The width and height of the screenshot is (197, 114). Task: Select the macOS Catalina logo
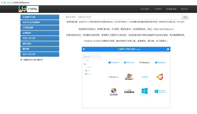pyautogui.click(x=129, y=92)
